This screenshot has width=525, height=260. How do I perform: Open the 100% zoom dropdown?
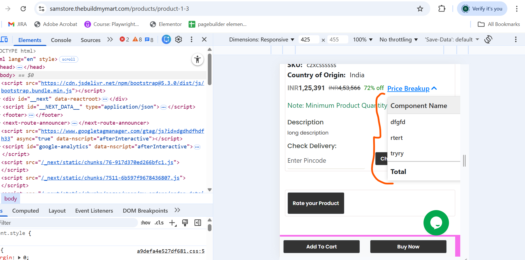[x=363, y=39]
